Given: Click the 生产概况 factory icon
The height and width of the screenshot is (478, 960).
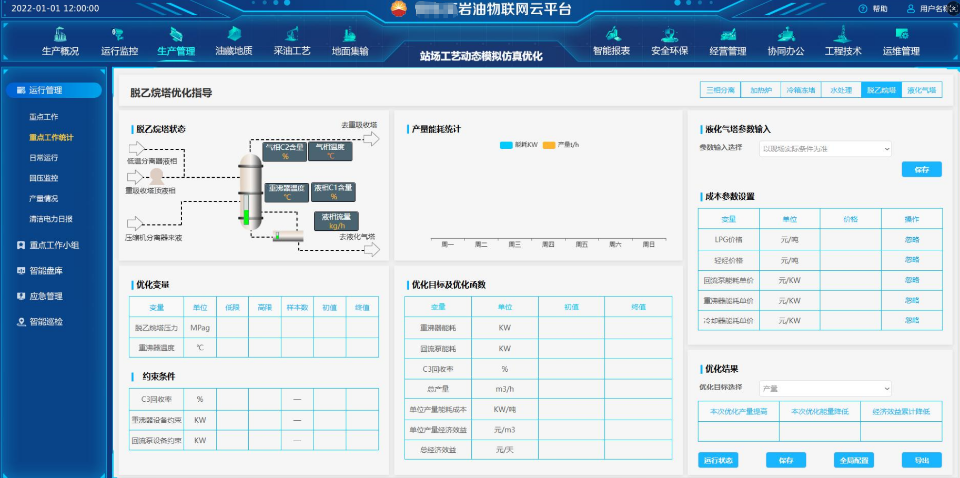Looking at the screenshot, I should 60,35.
